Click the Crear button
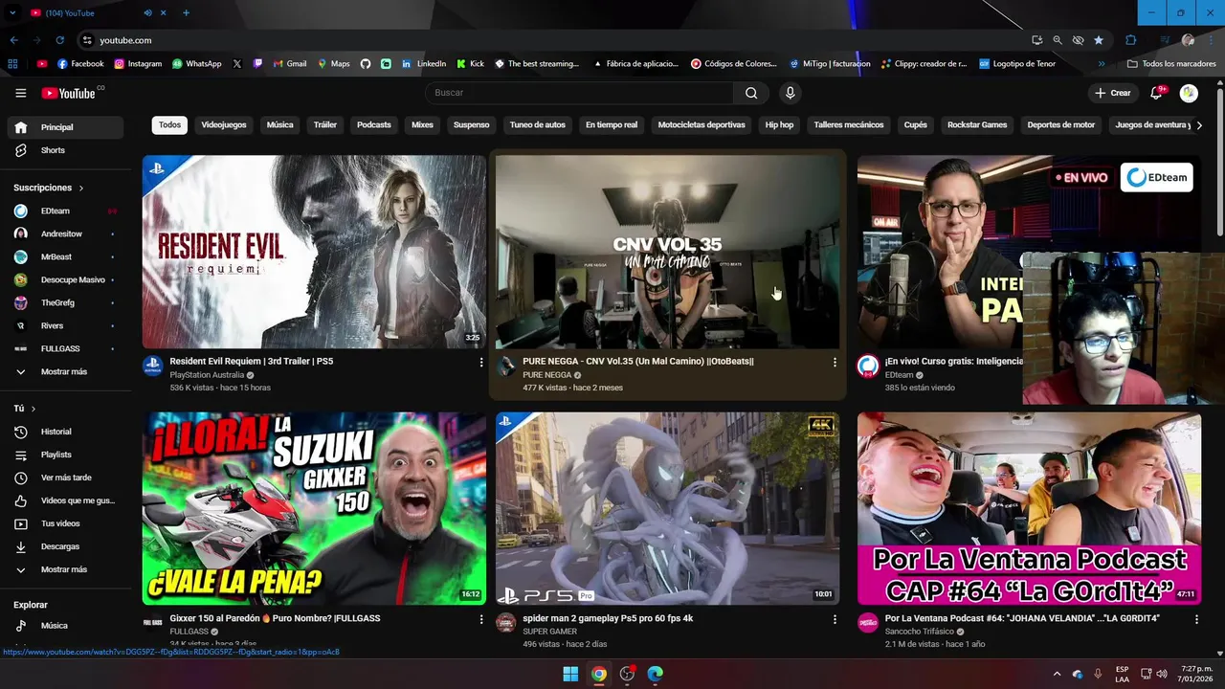1225x689 pixels. pos(1112,93)
